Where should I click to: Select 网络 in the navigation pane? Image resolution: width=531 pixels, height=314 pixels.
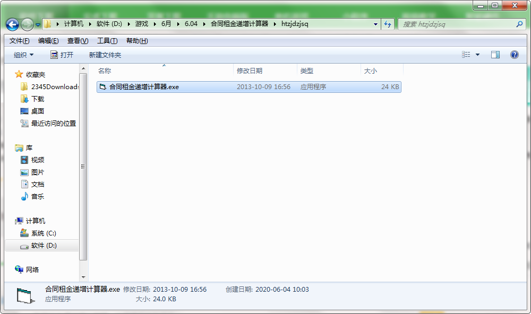[x=27, y=269]
